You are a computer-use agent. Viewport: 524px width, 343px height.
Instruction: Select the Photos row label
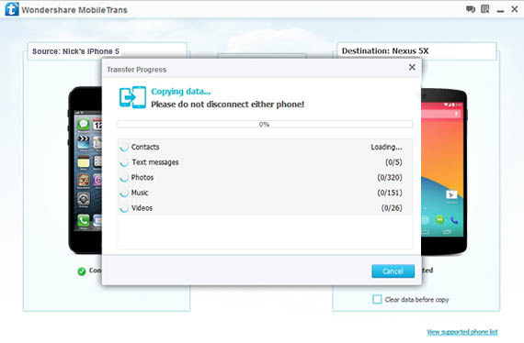(142, 178)
